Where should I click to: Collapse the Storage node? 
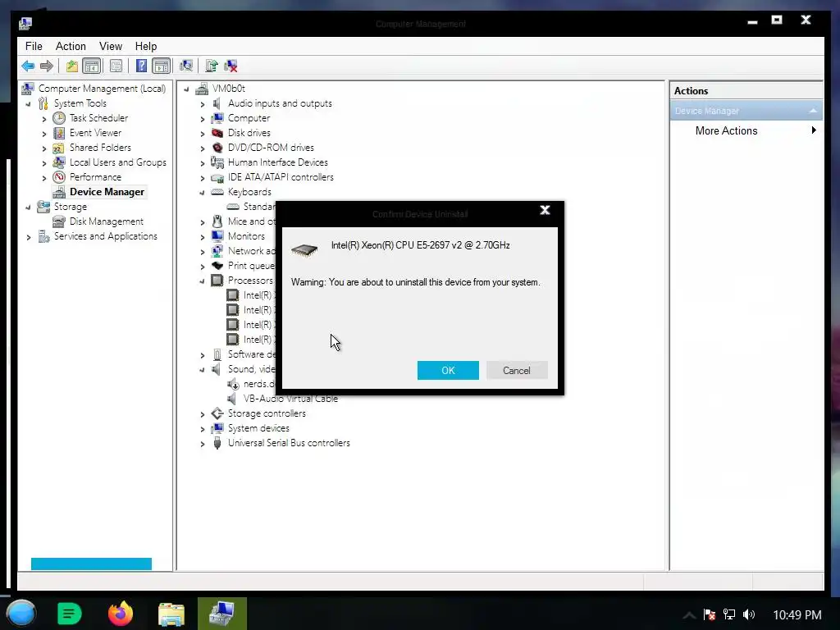[x=29, y=208]
